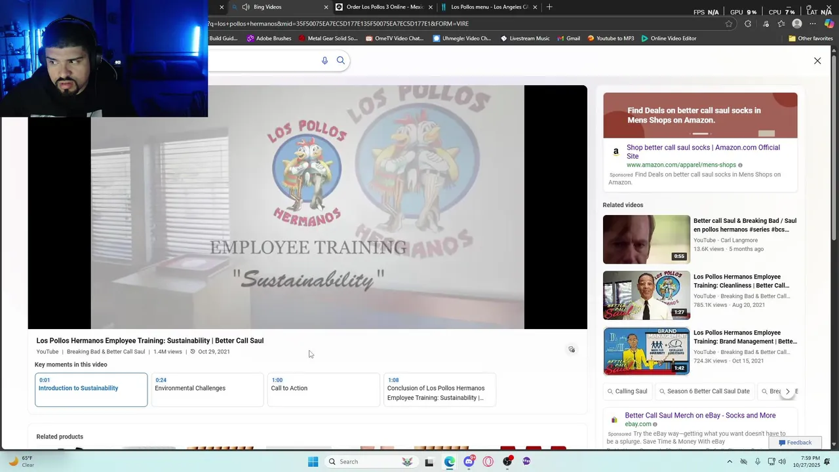Open volume control from system tray
The width and height of the screenshot is (839, 472).
(x=783, y=462)
